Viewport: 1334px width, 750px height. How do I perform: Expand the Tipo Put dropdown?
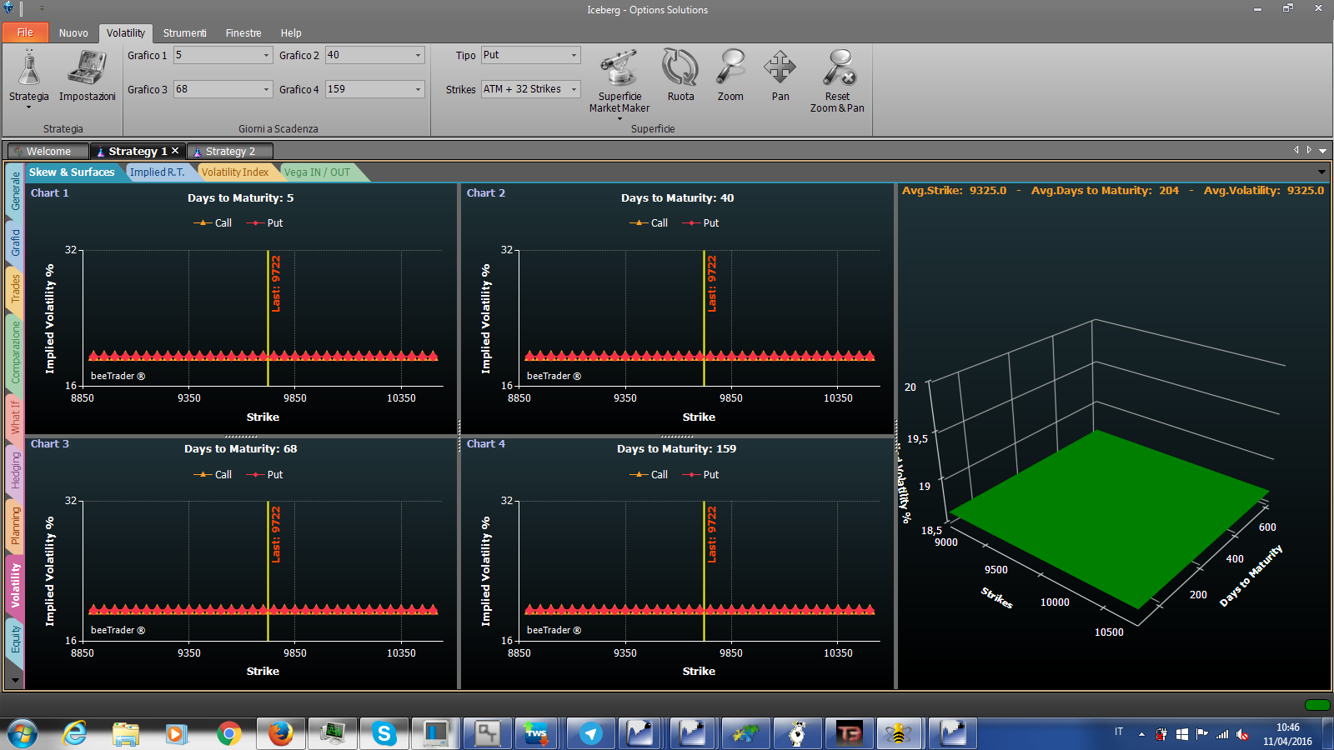click(x=530, y=55)
